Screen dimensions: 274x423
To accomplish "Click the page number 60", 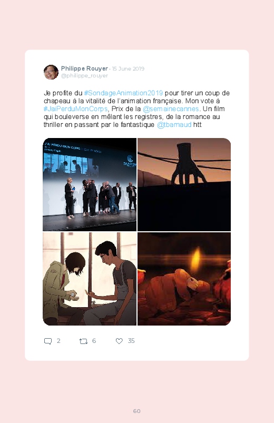I will (137, 411).
